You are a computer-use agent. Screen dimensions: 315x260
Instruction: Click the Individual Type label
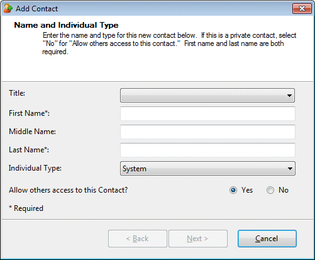click(x=35, y=168)
